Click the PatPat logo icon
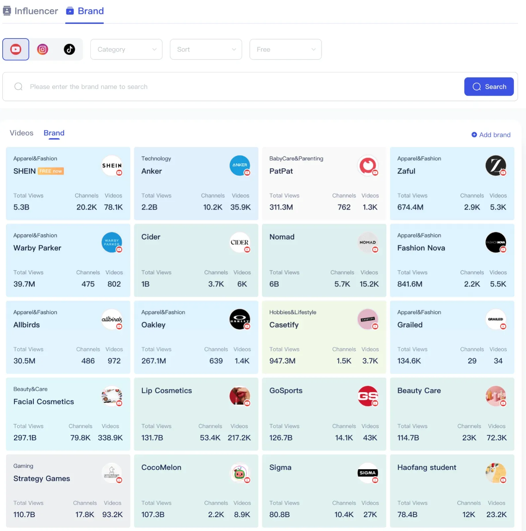 coord(368,165)
